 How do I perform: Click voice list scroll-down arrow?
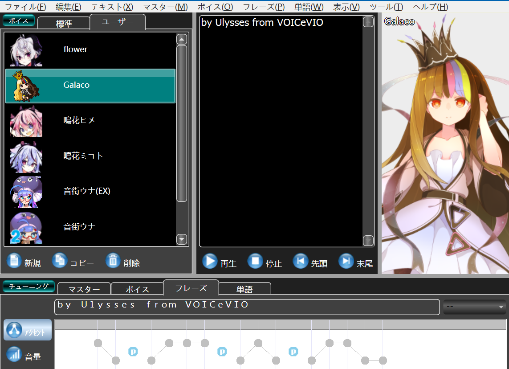pos(181,239)
